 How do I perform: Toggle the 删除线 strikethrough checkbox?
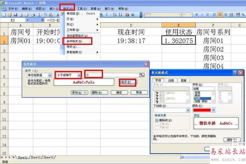(x=156, y=120)
